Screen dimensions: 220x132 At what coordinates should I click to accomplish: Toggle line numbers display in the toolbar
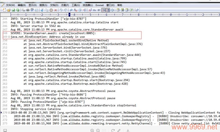(104, 10)
